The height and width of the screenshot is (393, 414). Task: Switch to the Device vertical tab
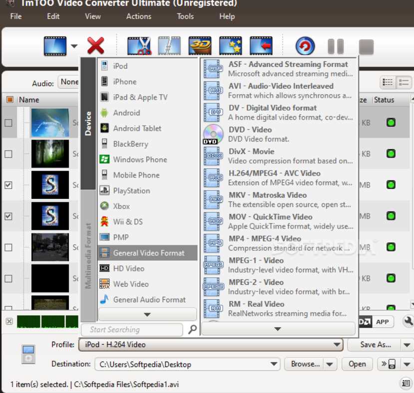coord(88,123)
